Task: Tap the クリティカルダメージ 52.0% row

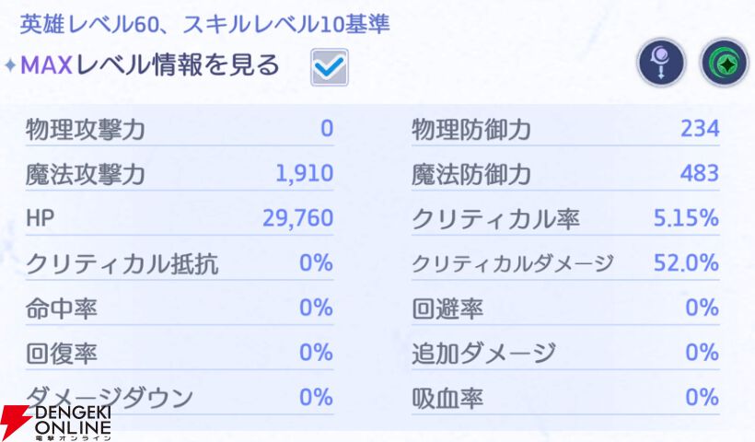Action: [x=565, y=263]
